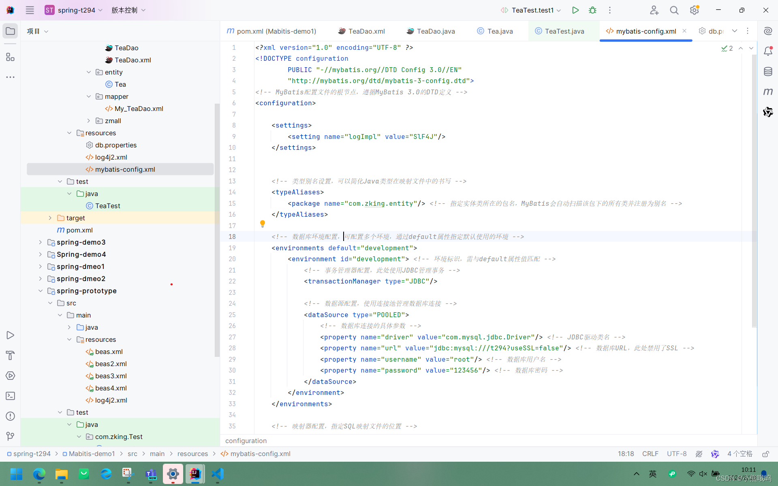Image resolution: width=778 pixels, height=486 pixels.
Task: Open the Git version control tool window
Action: tap(11, 436)
